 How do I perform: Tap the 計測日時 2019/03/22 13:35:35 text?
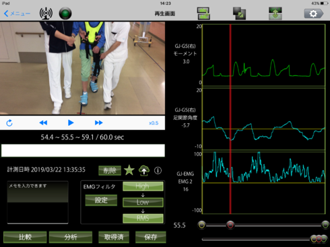click(x=46, y=170)
